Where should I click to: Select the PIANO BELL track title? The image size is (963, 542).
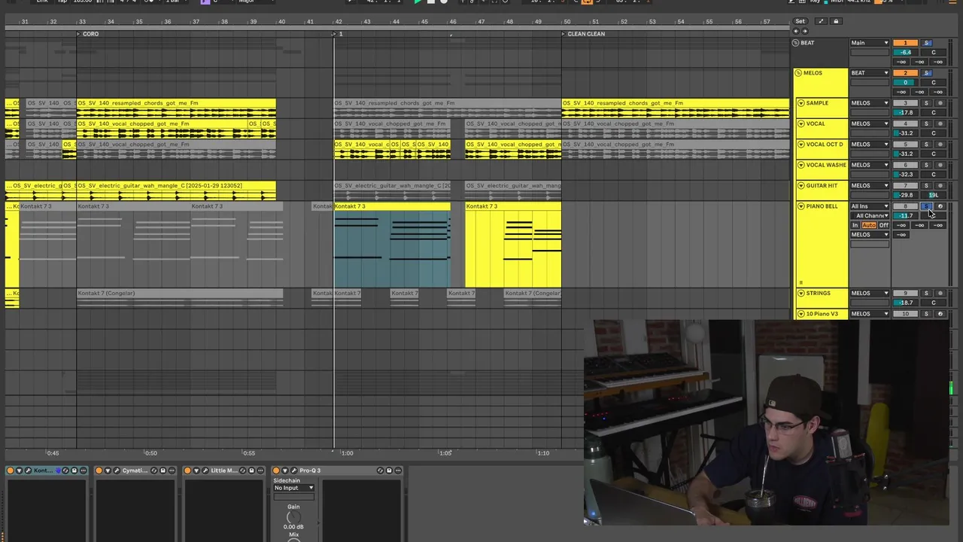point(822,206)
